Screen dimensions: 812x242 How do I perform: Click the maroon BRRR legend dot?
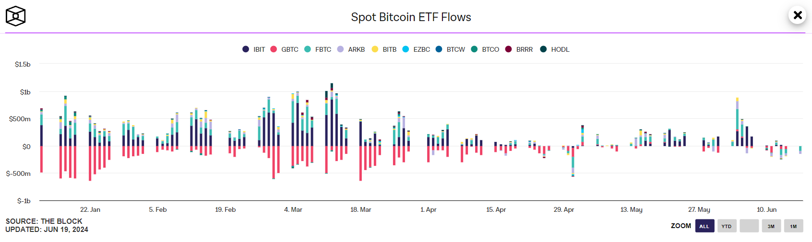point(508,49)
